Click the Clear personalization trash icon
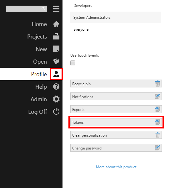 click(157, 135)
